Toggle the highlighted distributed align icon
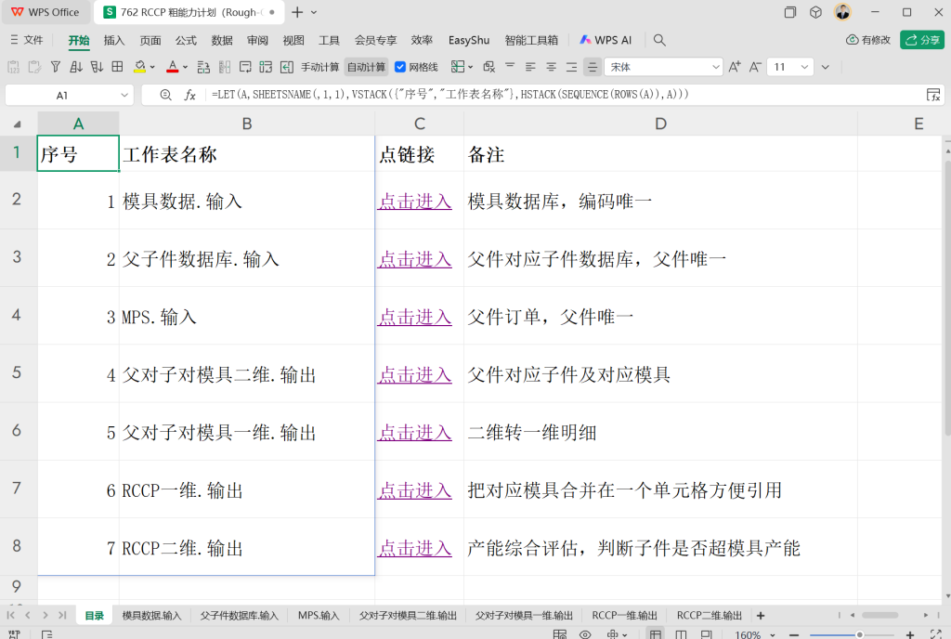951x639 pixels. pos(592,67)
